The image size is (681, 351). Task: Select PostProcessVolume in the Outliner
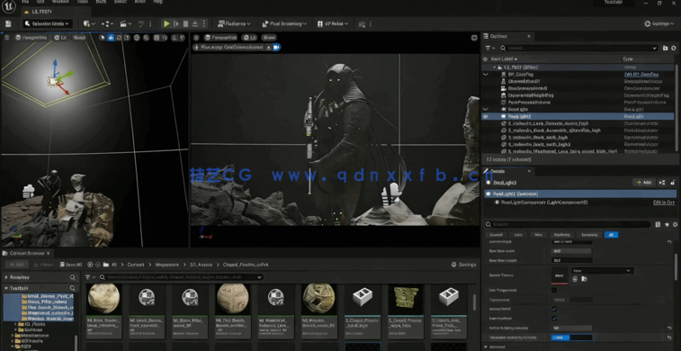pyautogui.click(x=529, y=103)
